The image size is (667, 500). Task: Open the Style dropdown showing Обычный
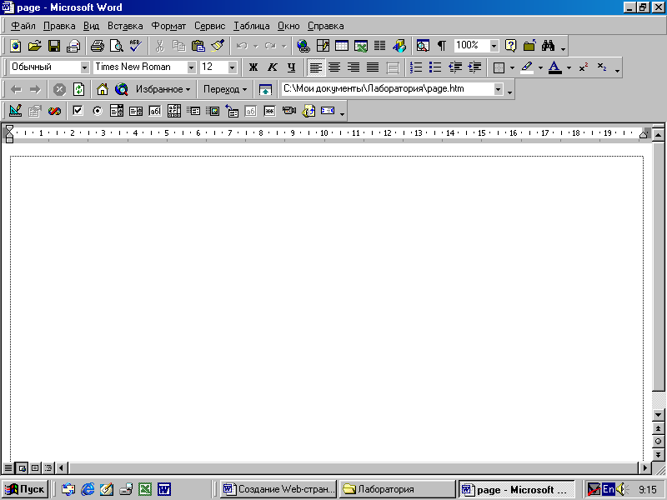pos(85,67)
